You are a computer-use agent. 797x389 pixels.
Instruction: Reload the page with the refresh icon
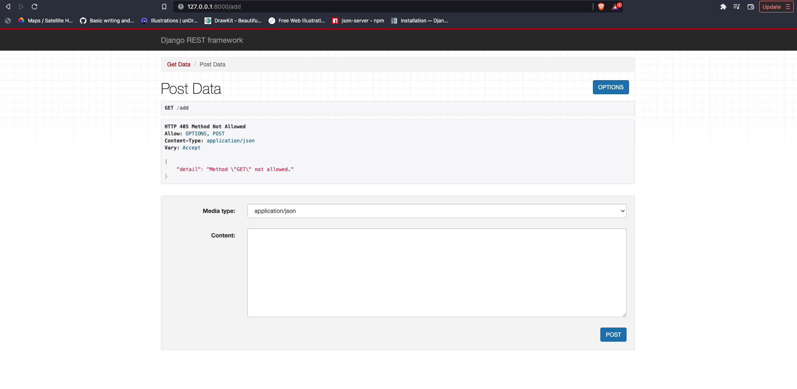pyautogui.click(x=35, y=7)
